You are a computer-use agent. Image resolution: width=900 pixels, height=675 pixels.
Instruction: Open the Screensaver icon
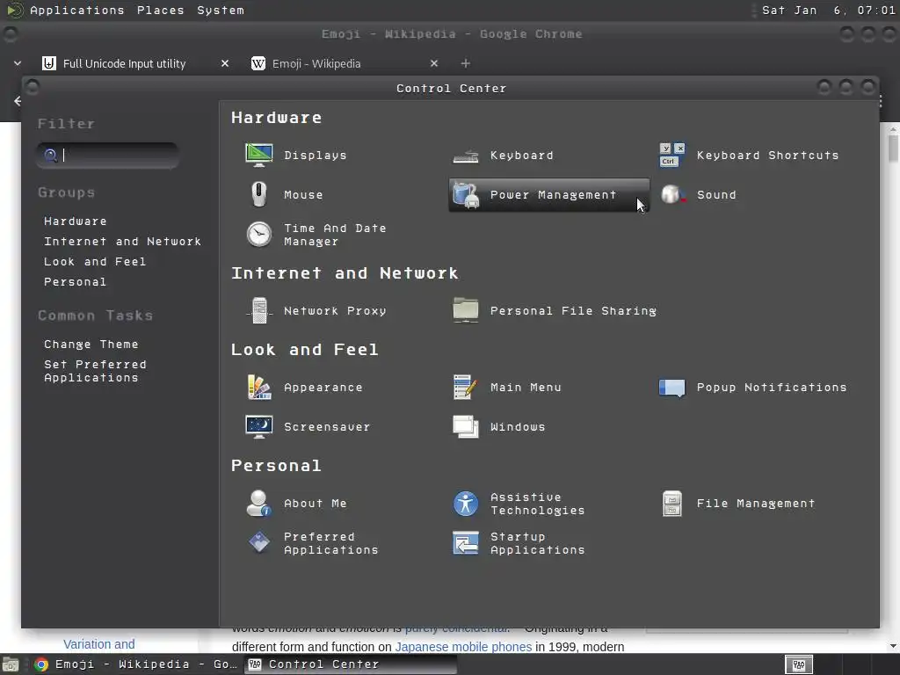click(259, 426)
